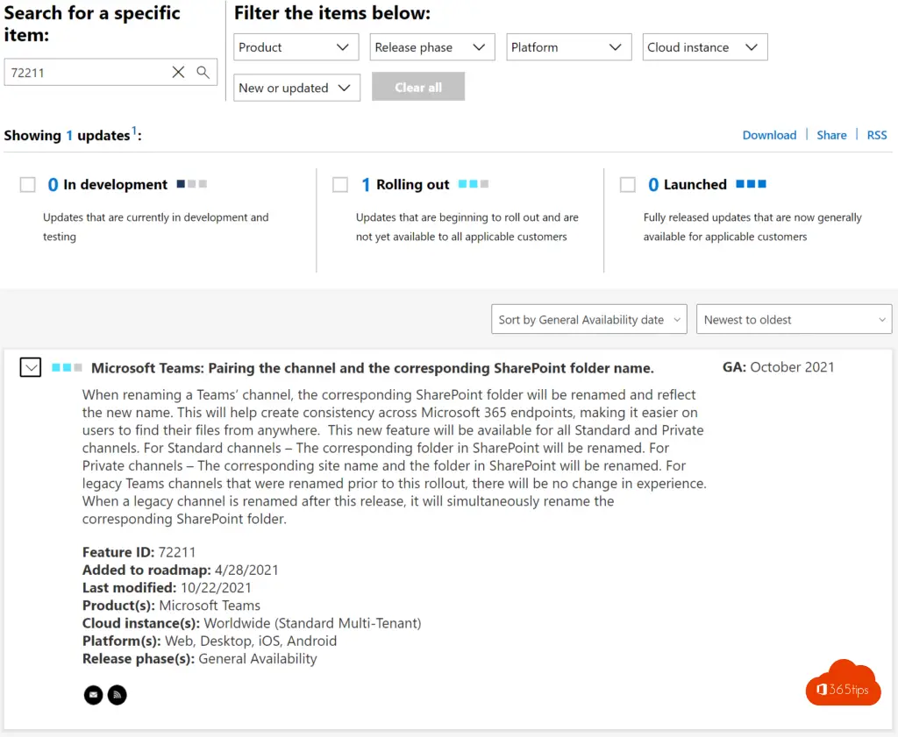898x737 pixels.
Task: Click the Download link
Action: pos(769,135)
